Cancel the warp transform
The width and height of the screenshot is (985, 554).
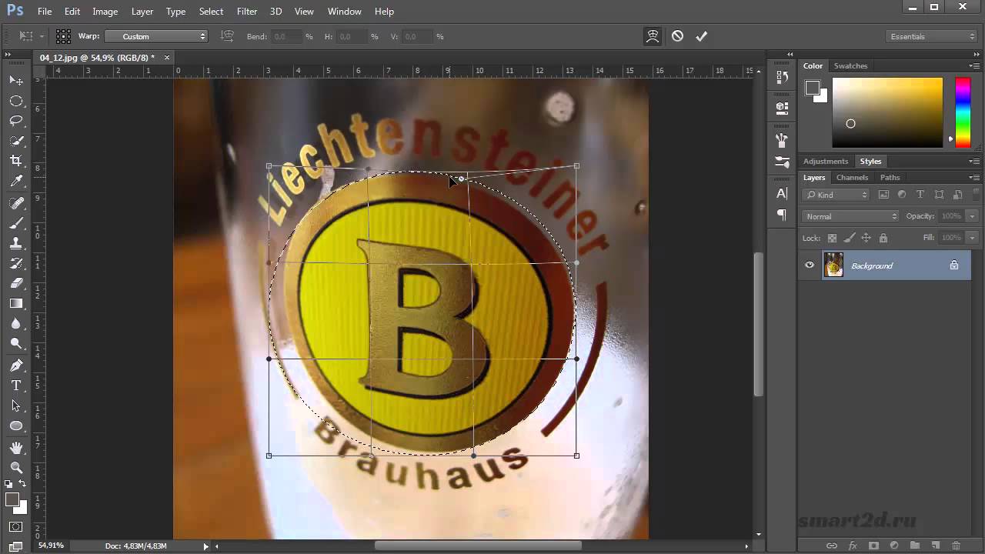[677, 36]
